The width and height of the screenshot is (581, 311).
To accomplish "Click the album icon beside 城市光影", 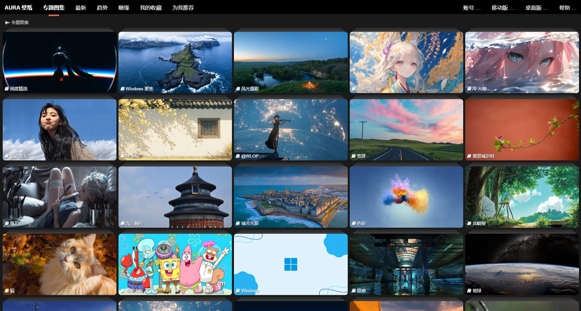I will click(238, 223).
